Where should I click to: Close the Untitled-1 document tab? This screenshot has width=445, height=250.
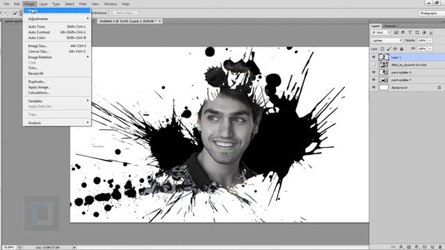pos(160,22)
